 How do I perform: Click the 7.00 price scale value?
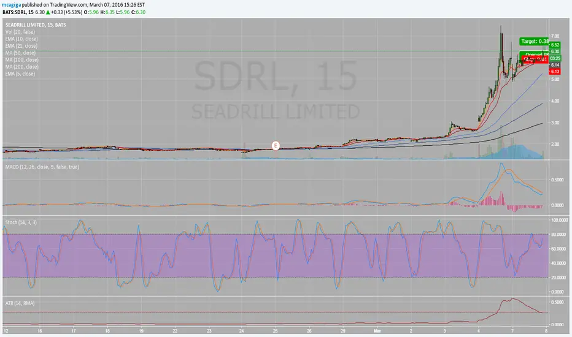(x=555, y=36)
